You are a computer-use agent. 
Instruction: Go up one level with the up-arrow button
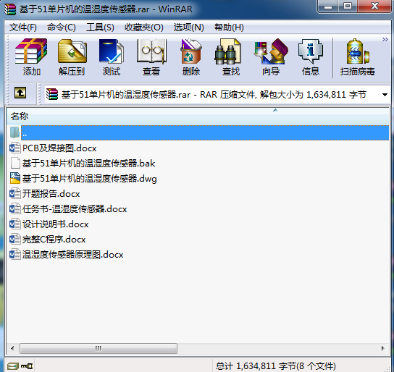tap(20, 93)
